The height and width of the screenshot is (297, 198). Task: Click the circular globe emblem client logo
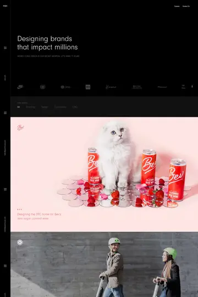coord(43,87)
